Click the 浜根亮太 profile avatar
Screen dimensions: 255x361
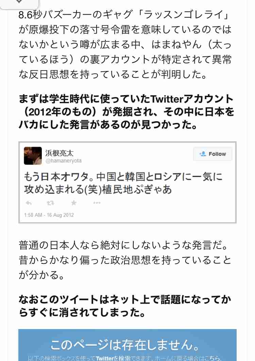33,156
